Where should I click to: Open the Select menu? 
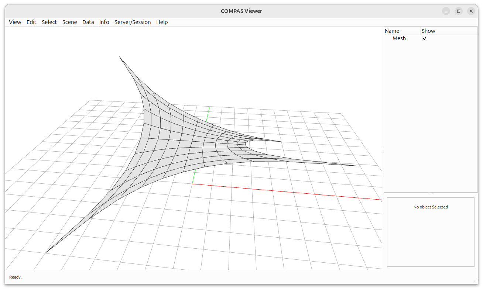click(49, 22)
